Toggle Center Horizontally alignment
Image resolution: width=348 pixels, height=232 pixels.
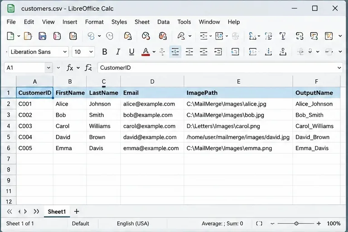tap(189, 52)
